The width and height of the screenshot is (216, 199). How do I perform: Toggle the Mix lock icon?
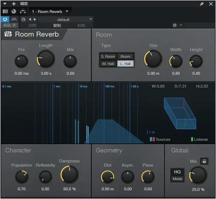(x=204, y=161)
